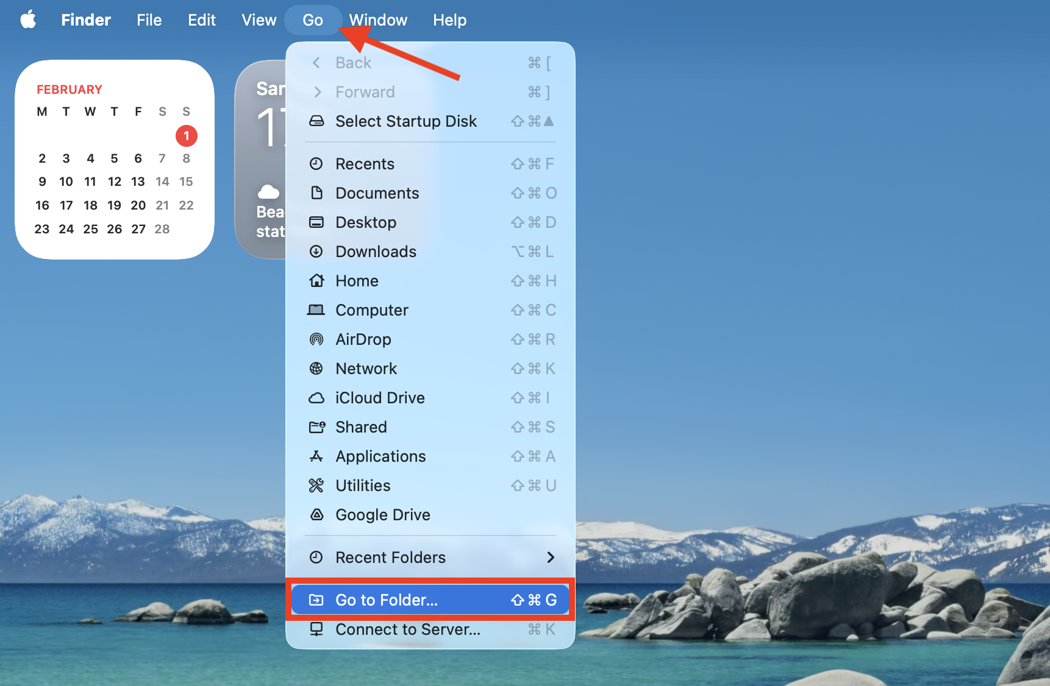
Task: Select the AirDrop icon in the Go menu
Action: [x=317, y=339]
